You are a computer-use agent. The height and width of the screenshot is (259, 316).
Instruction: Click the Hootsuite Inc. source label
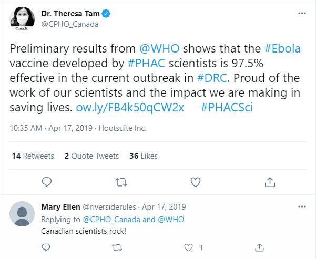tap(123, 128)
